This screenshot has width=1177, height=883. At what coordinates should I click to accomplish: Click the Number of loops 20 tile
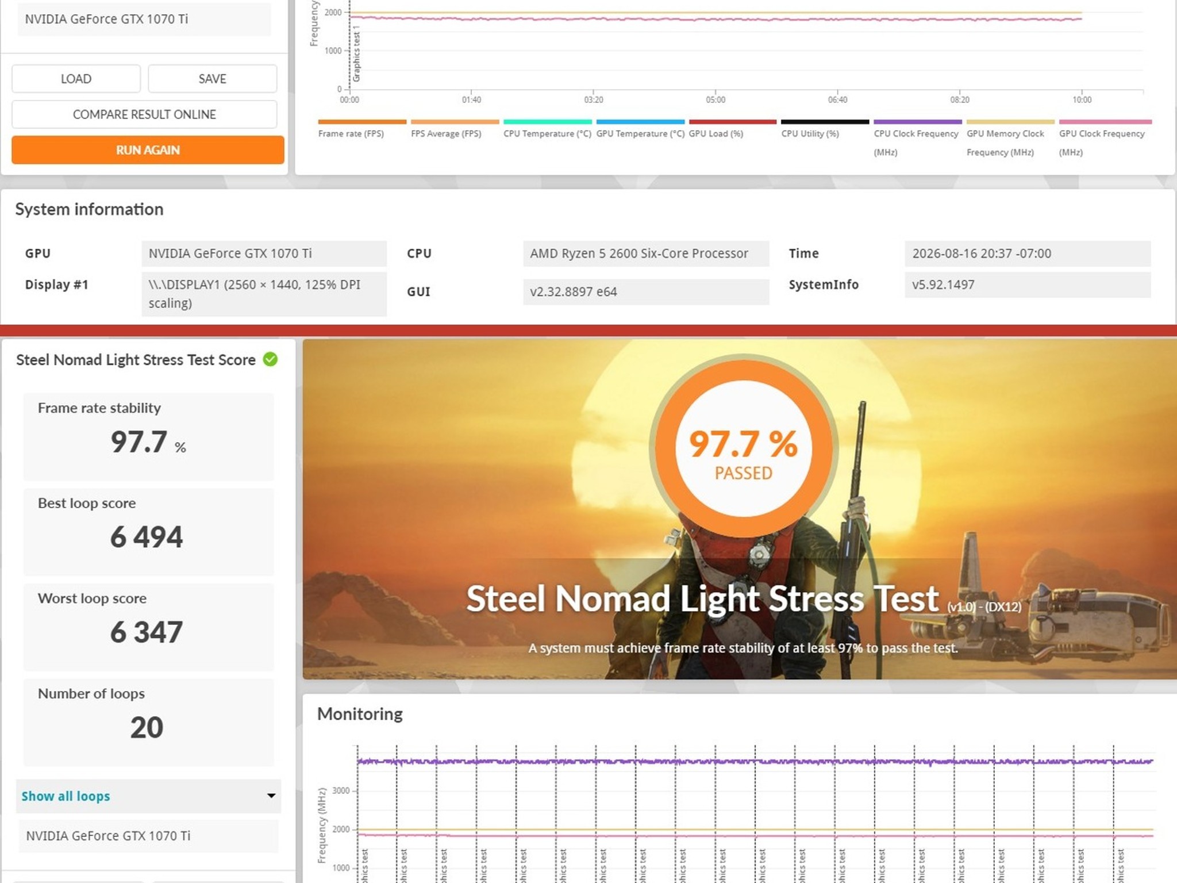[148, 723]
